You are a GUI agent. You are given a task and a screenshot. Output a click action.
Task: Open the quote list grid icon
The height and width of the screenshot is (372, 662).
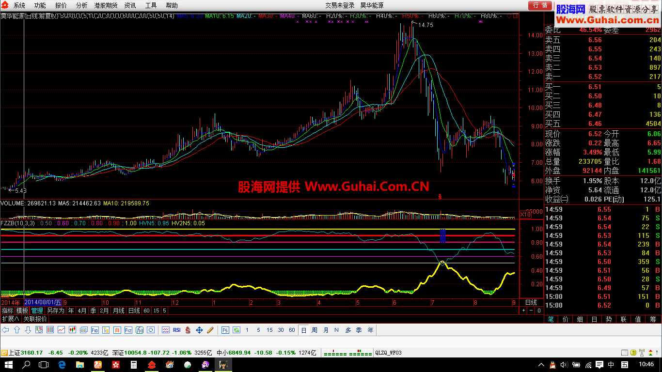point(50,330)
